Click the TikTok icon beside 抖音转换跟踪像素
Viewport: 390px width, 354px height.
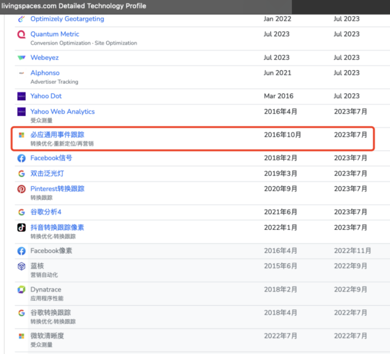click(21, 228)
